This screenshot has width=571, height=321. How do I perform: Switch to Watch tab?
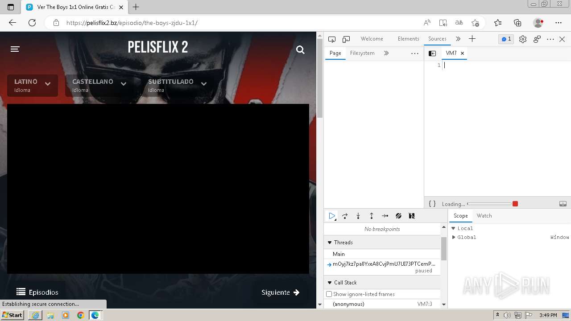coord(484,216)
